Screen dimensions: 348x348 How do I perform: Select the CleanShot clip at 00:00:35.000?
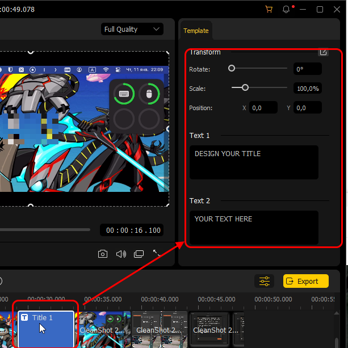point(103,330)
